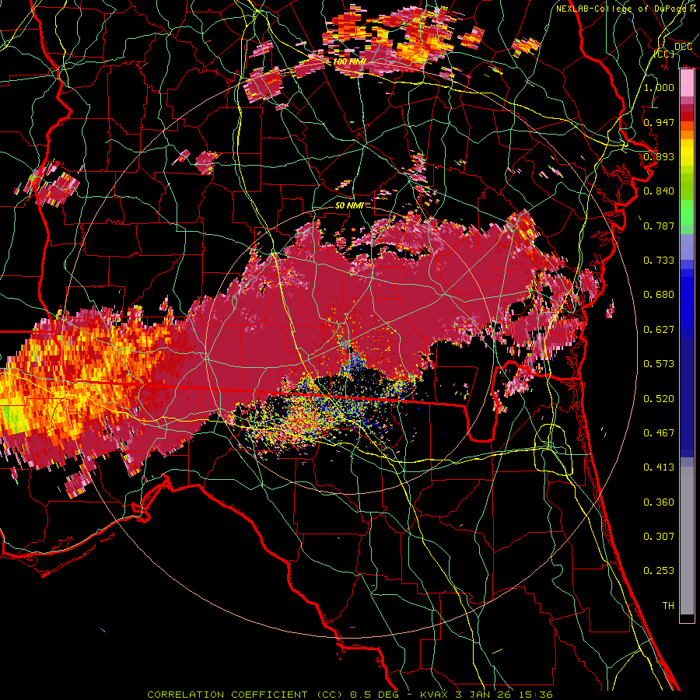Click the 0.253 color scale label

point(659,571)
